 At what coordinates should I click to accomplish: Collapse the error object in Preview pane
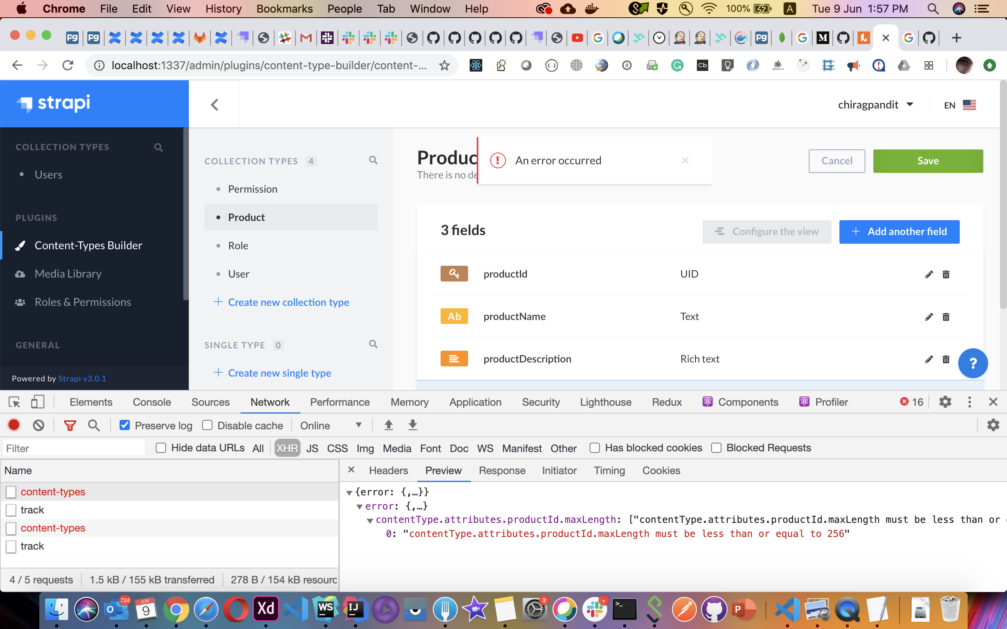pyautogui.click(x=359, y=506)
